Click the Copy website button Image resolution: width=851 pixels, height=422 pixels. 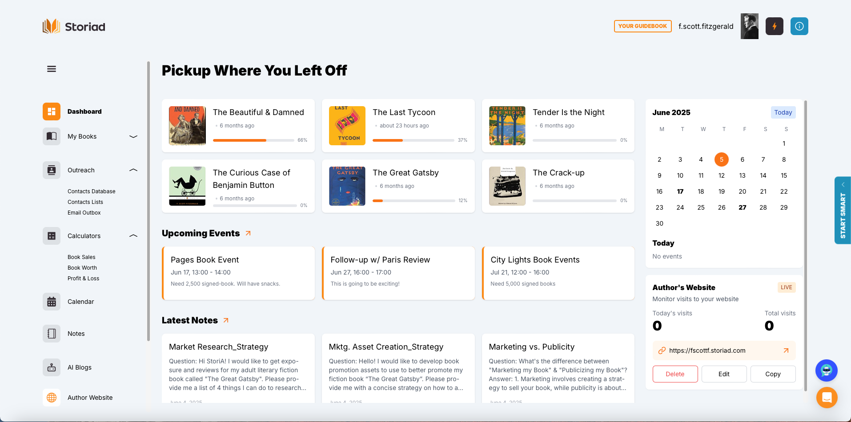(x=773, y=374)
